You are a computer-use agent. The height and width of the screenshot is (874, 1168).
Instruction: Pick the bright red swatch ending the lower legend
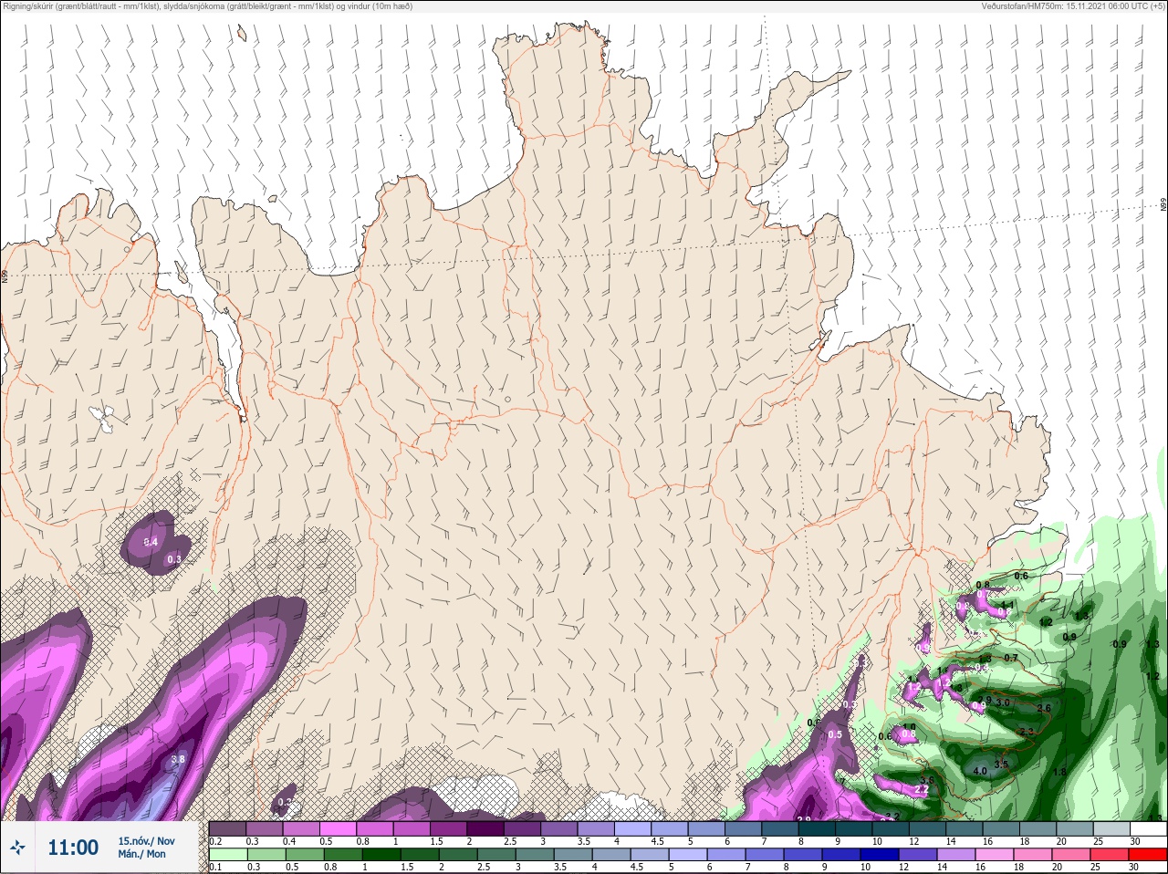point(1147,855)
